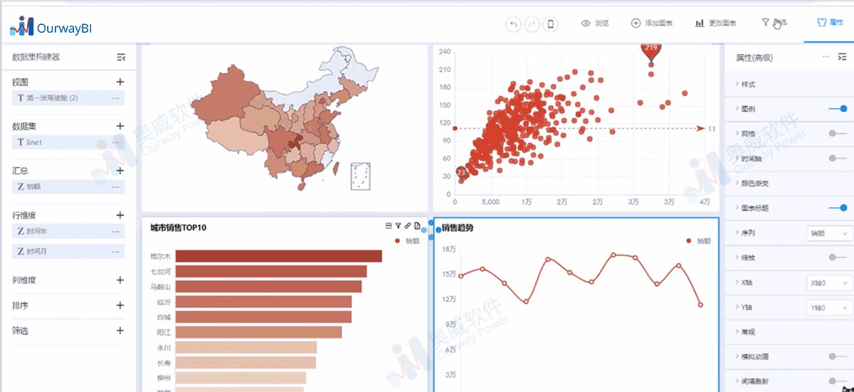Viewport: 854px width, 392px height.
Task: Expand the 图例 legend section
Action: tap(744, 109)
